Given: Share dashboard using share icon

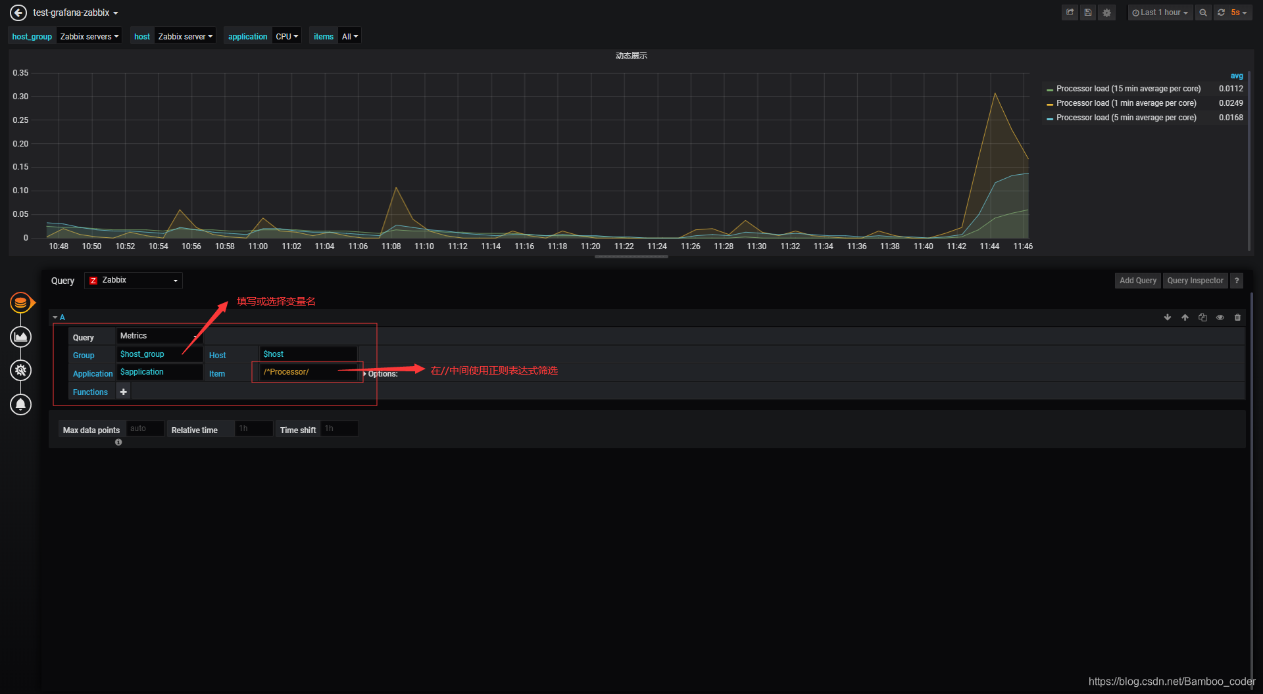Looking at the screenshot, I should point(1070,12).
